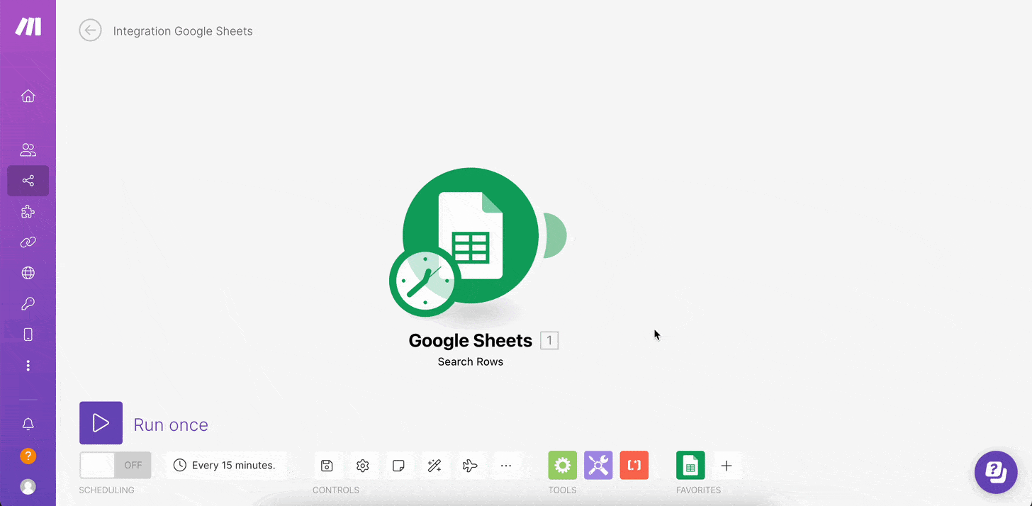Viewport: 1032px width, 506px height.
Task: Rename the scenario title Integration Google Sheets
Action: point(183,31)
